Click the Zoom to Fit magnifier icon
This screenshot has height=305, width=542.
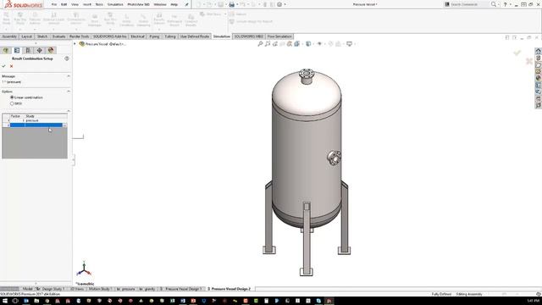260,44
